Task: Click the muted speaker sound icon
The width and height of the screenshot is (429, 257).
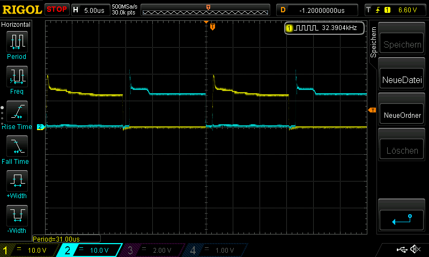Action: click(x=416, y=249)
